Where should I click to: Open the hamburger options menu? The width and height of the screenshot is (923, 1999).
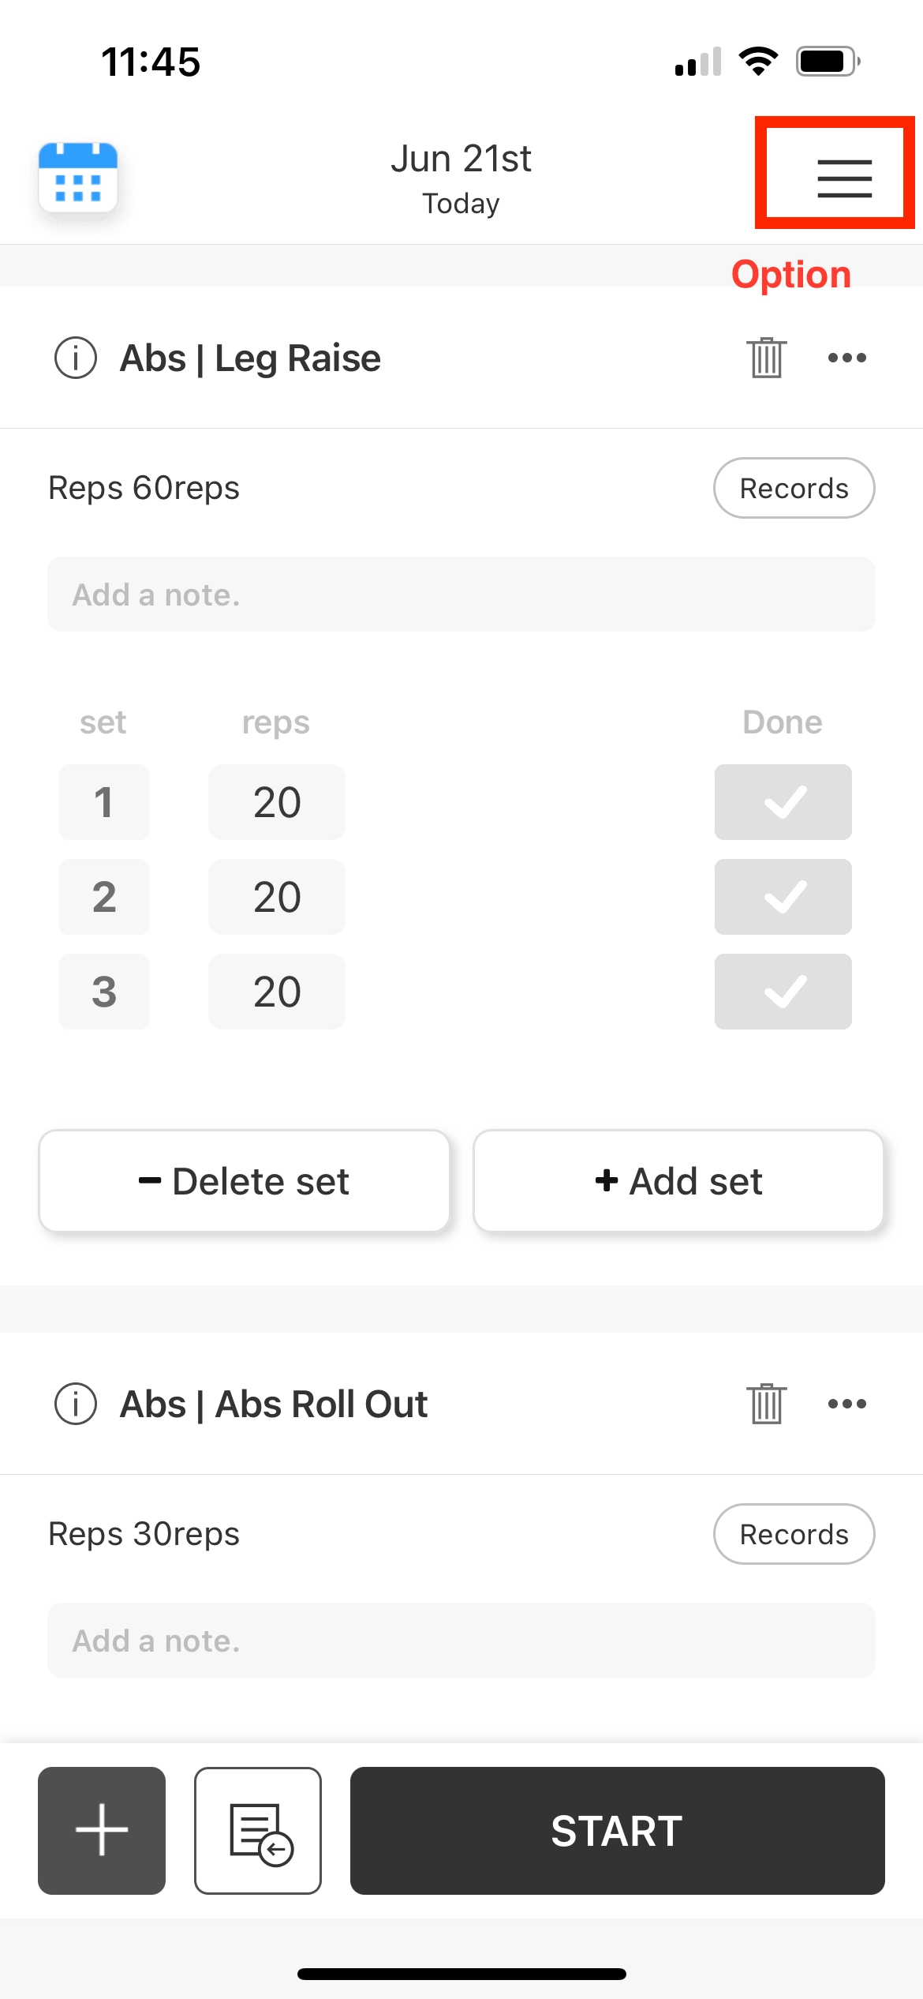point(844,178)
